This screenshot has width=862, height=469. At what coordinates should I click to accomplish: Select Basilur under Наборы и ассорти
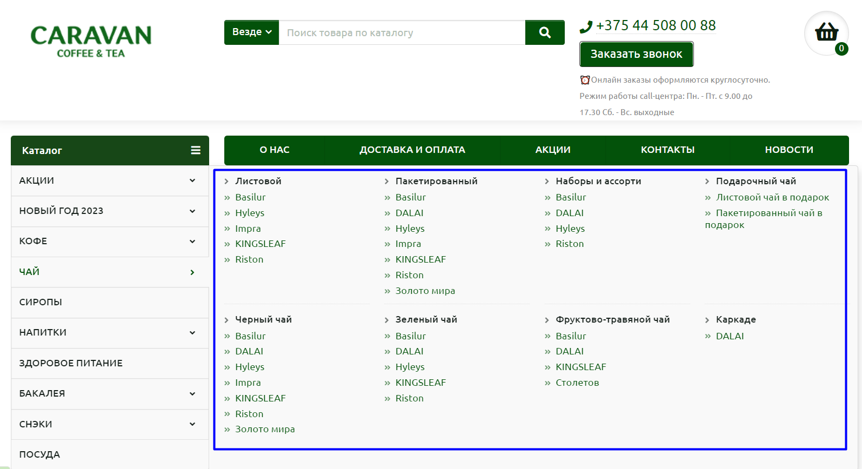[x=571, y=197]
